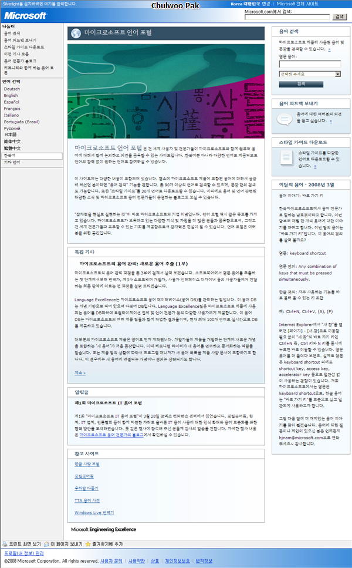Image resolution: width=352 pixels, height=568 pixels.
Task: Open 스타일 가이드 다운로드 in left navigation
Action: coord(24,47)
